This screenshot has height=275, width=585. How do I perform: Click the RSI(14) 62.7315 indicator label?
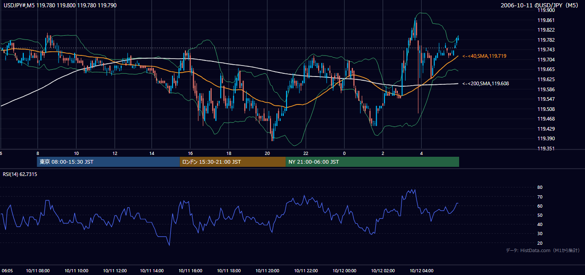tap(20, 174)
